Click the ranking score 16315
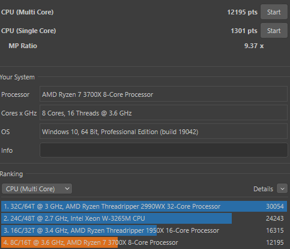290x249 pixels. coord(275,230)
